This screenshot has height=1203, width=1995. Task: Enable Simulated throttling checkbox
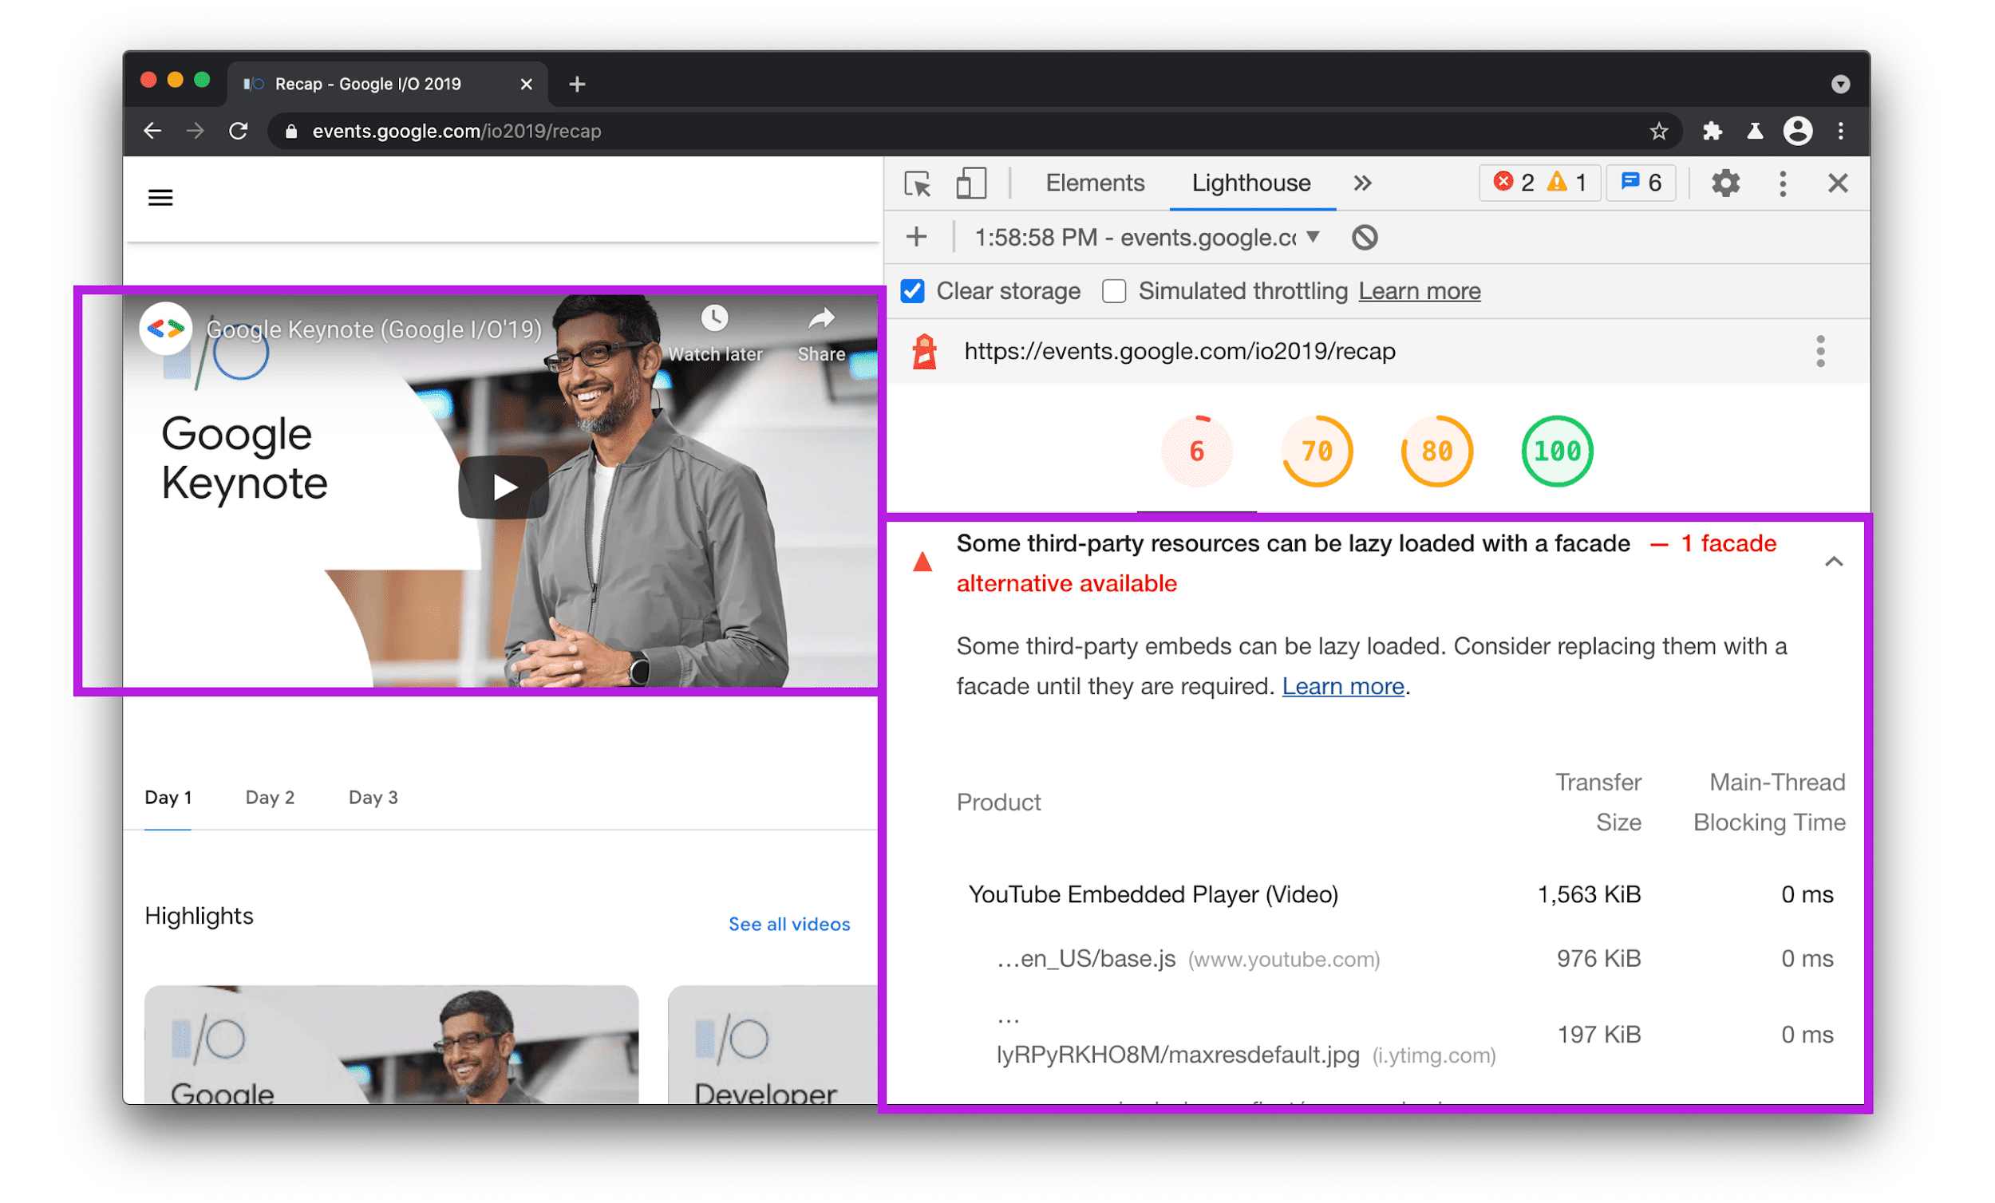(1116, 290)
